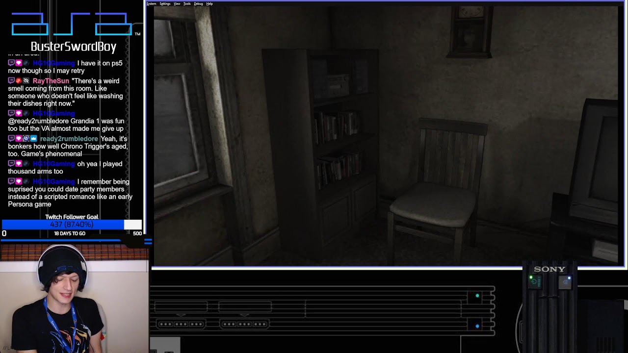Click the Twitch badge on 'oh yea I played' message
The image size is (628, 353).
[11, 163]
